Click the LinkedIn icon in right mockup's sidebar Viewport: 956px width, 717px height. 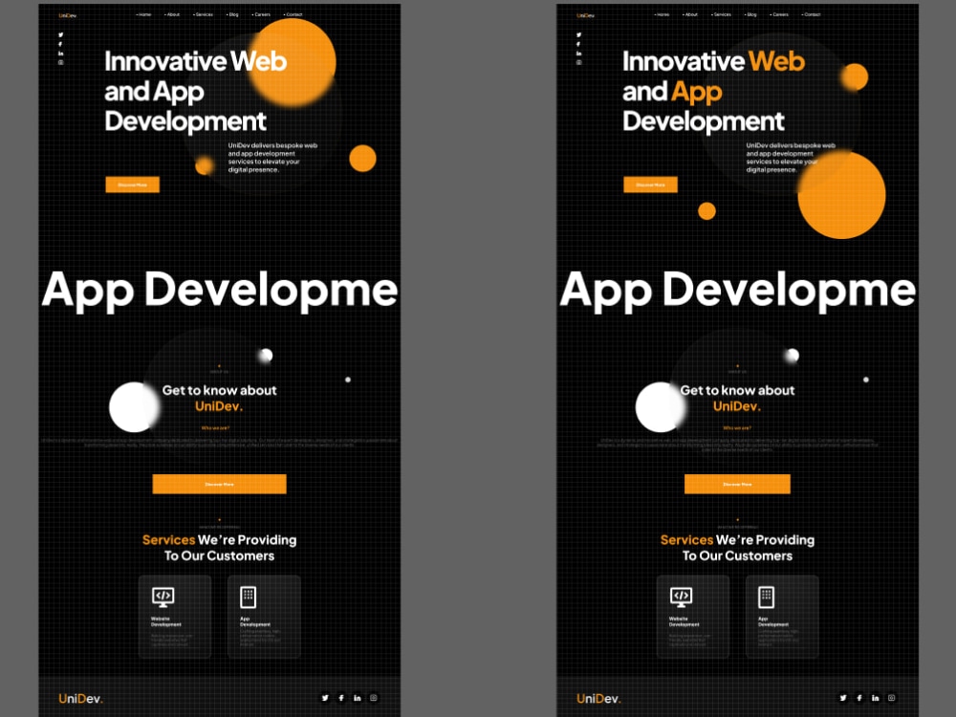coord(578,53)
